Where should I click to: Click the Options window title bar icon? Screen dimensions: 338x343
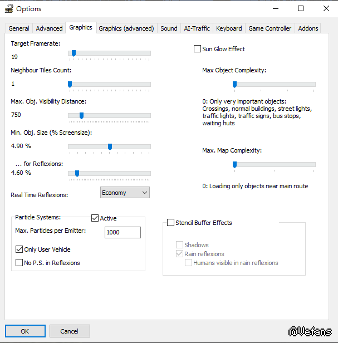(9, 8)
